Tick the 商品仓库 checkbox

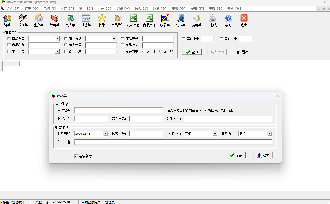click(x=9, y=39)
